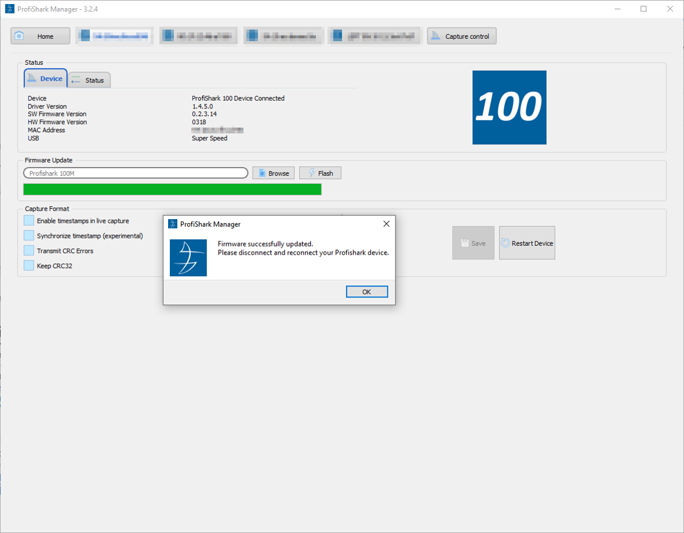Viewport: 684px width, 533px height.
Task: Click the gear icon on the Home button
Action: point(20,35)
